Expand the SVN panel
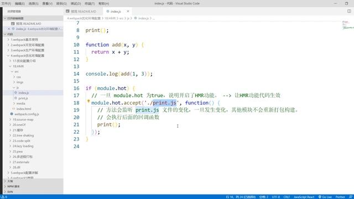 point(33,192)
